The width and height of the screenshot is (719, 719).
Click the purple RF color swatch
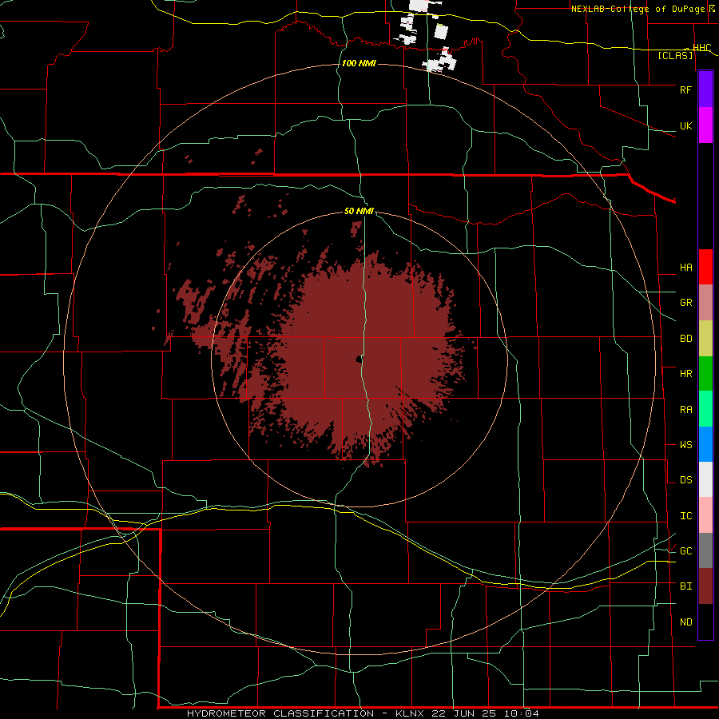pos(705,89)
